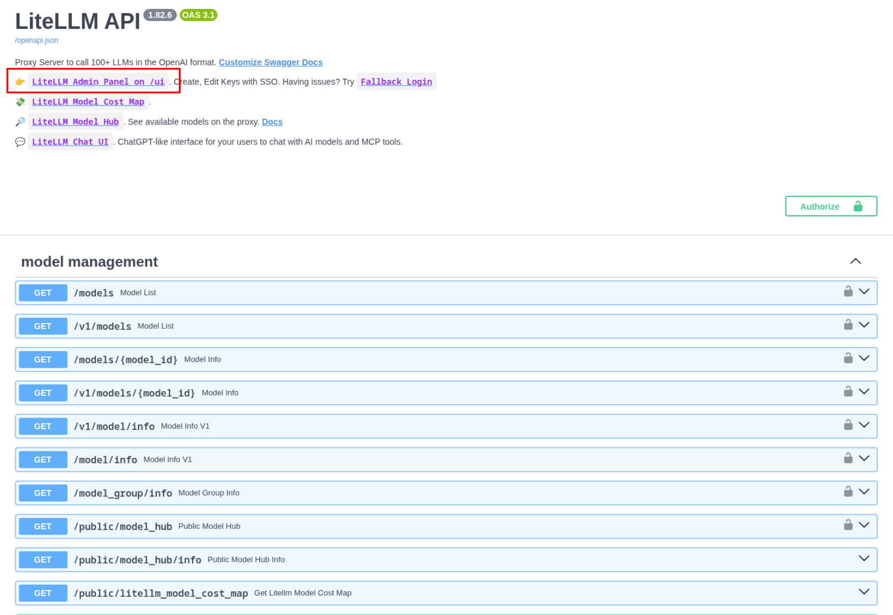This screenshot has width=893, height=615.
Task: Click the 'Get Litellm Model Cost Map' summary text
Action: coord(302,593)
